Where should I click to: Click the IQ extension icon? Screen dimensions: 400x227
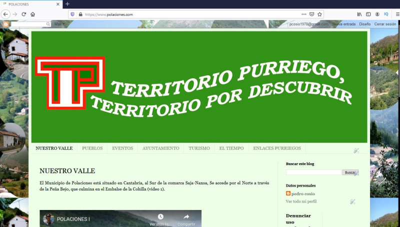tap(386, 14)
